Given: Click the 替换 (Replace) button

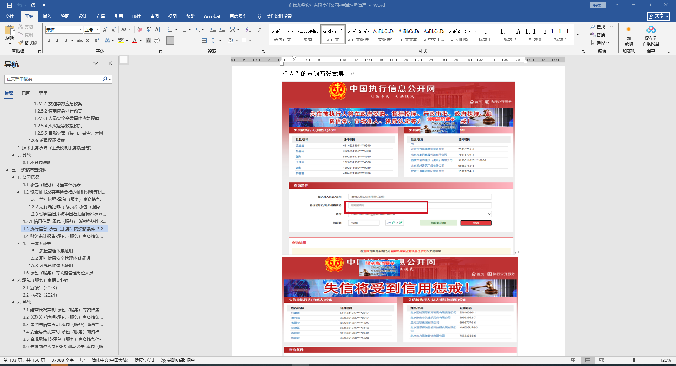Looking at the screenshot, I should coord(598,35).
